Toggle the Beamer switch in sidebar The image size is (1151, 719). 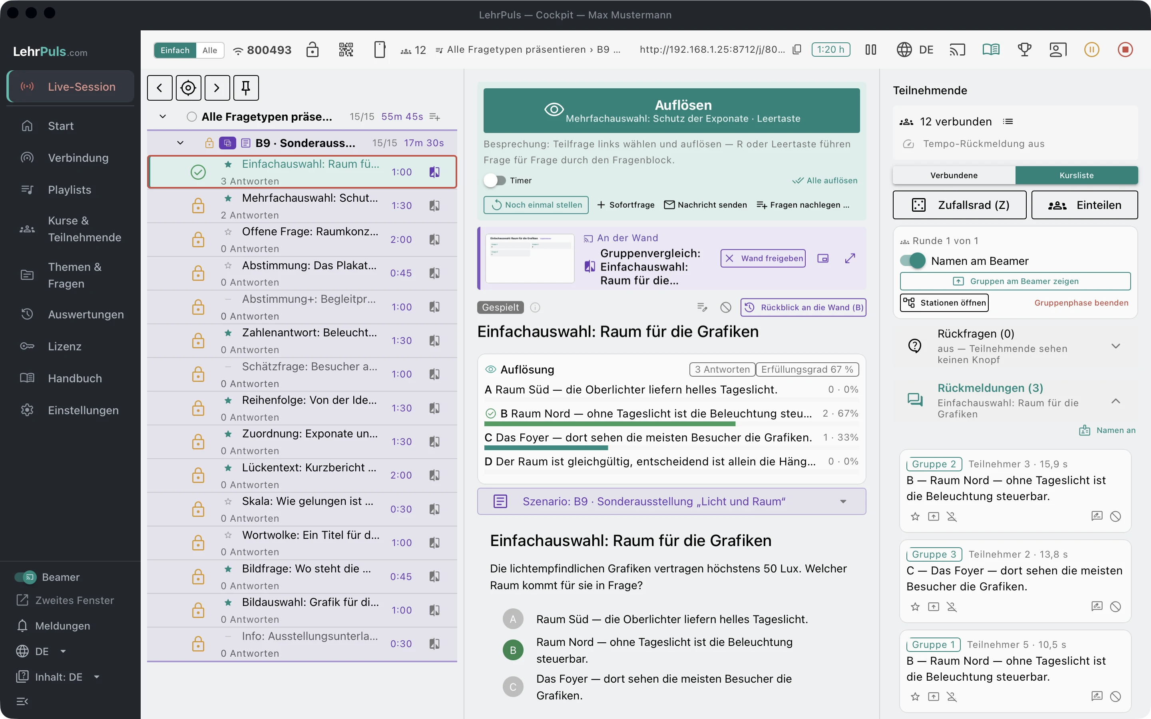coord(25,577)
